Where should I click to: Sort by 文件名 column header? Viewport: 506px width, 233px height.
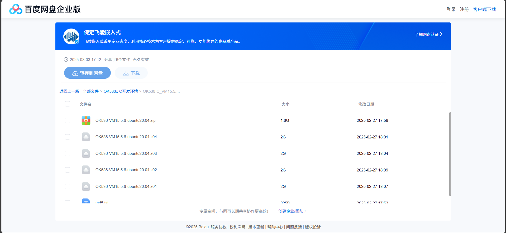pyautogui.click(x=85, y=104)
